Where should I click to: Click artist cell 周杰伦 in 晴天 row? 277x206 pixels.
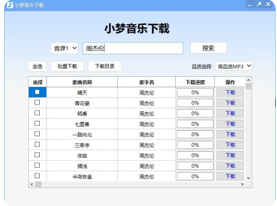coord(146,92)
